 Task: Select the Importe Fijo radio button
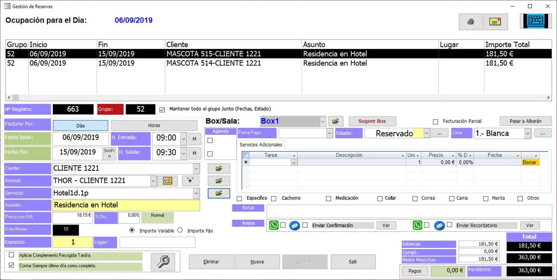[180, 231]
